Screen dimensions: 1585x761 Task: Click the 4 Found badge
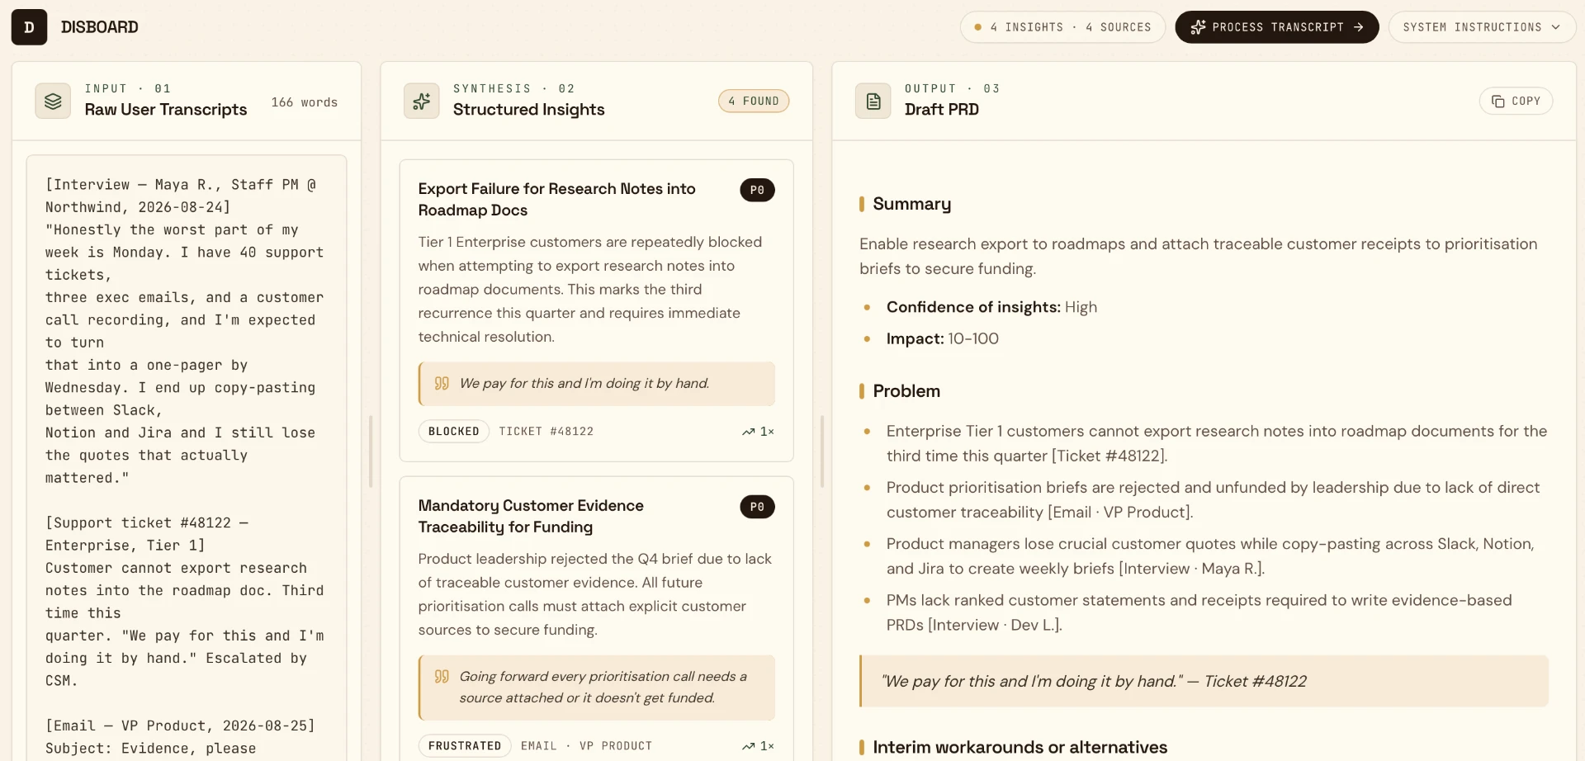pos(754,101)
